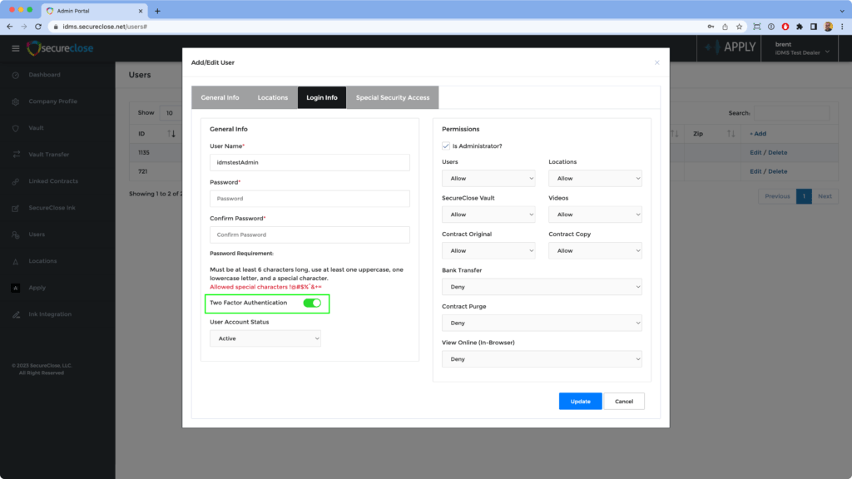Close the Add/Edit User dialog
The image size is (852, 479).
coord(656,62)
